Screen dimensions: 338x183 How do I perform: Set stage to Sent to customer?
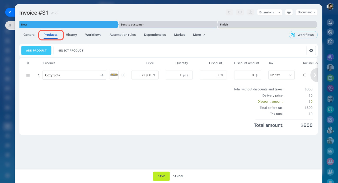point(168,24)
